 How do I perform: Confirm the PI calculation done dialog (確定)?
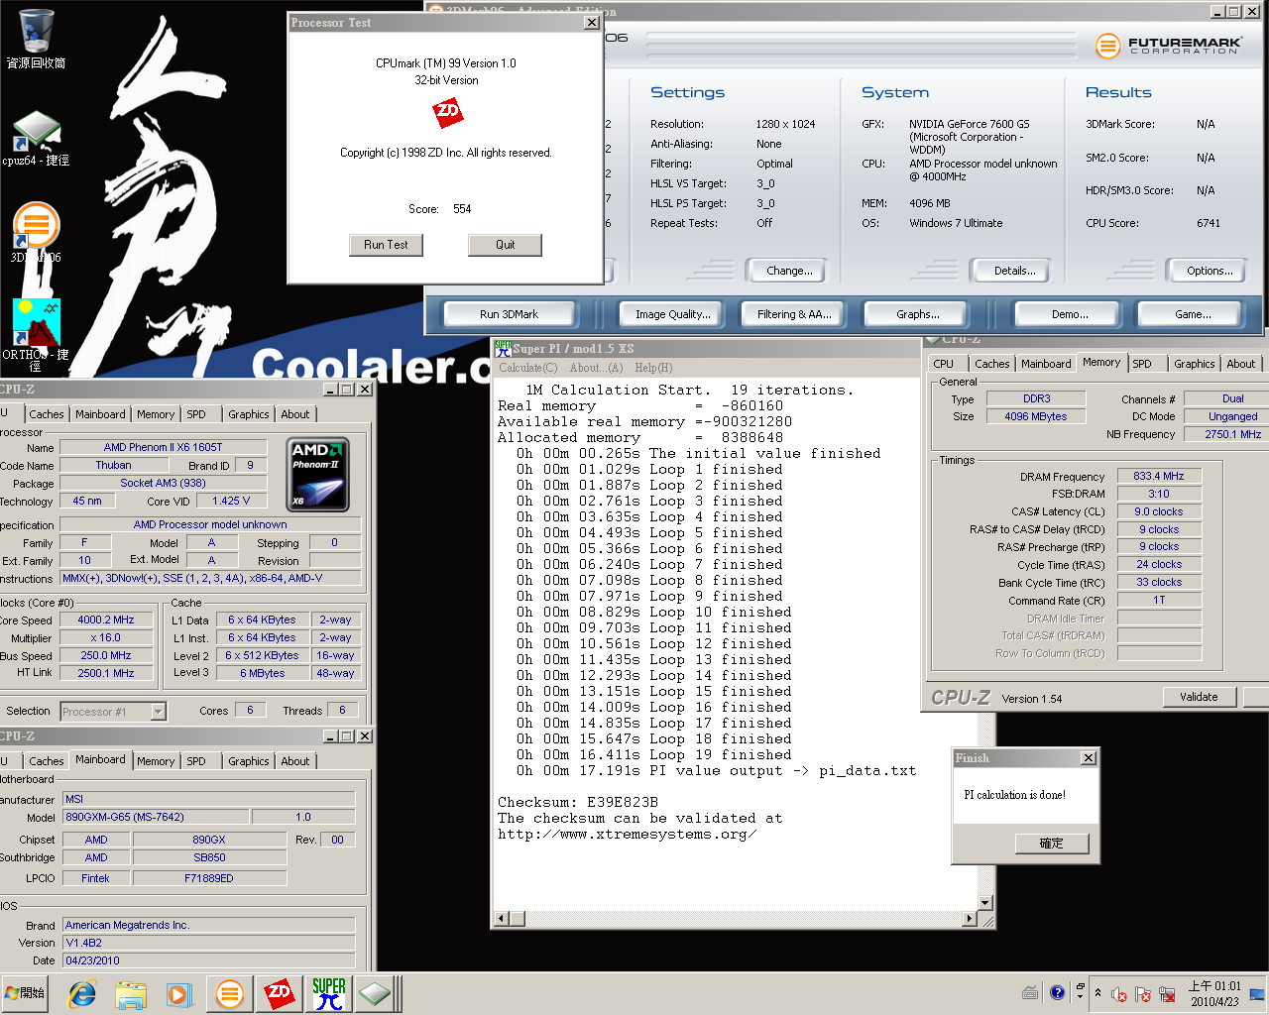[1051, 844]
